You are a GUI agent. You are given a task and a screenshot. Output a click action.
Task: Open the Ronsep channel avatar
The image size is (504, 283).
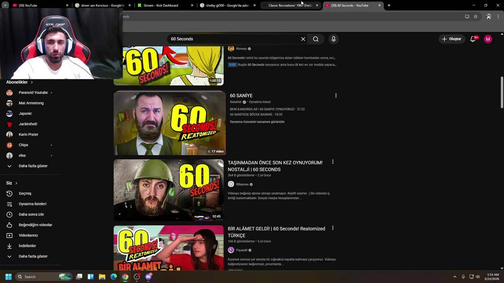[231, 49]
